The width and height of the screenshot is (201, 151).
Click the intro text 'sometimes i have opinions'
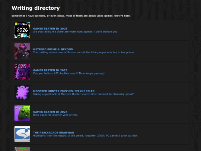click(x=28, y=16)
